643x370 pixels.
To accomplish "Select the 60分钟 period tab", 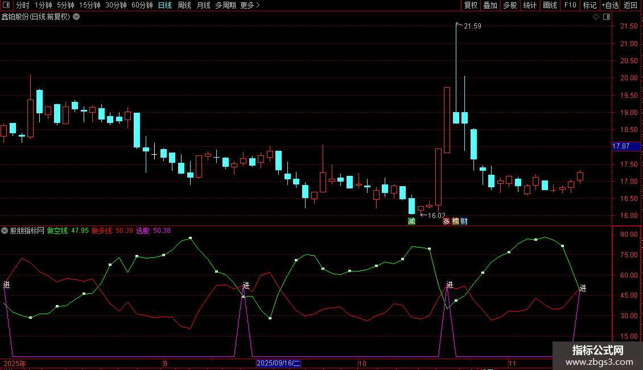I will [x=142, y=5].
